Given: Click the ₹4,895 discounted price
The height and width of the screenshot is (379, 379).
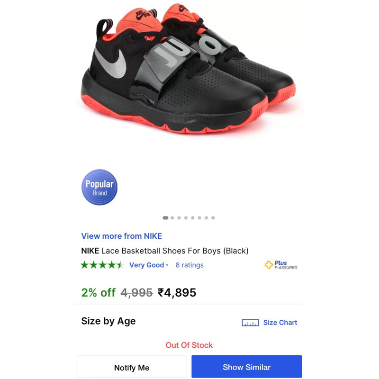Looking at the screenshot, I should click(x=177, y=292).
